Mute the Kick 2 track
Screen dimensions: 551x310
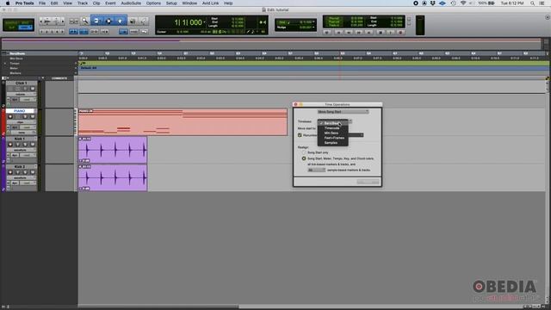33,172
